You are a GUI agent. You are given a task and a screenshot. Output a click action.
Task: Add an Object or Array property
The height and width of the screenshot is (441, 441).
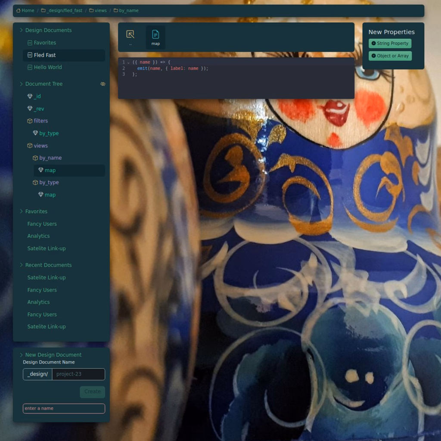(x=390, y=56)
